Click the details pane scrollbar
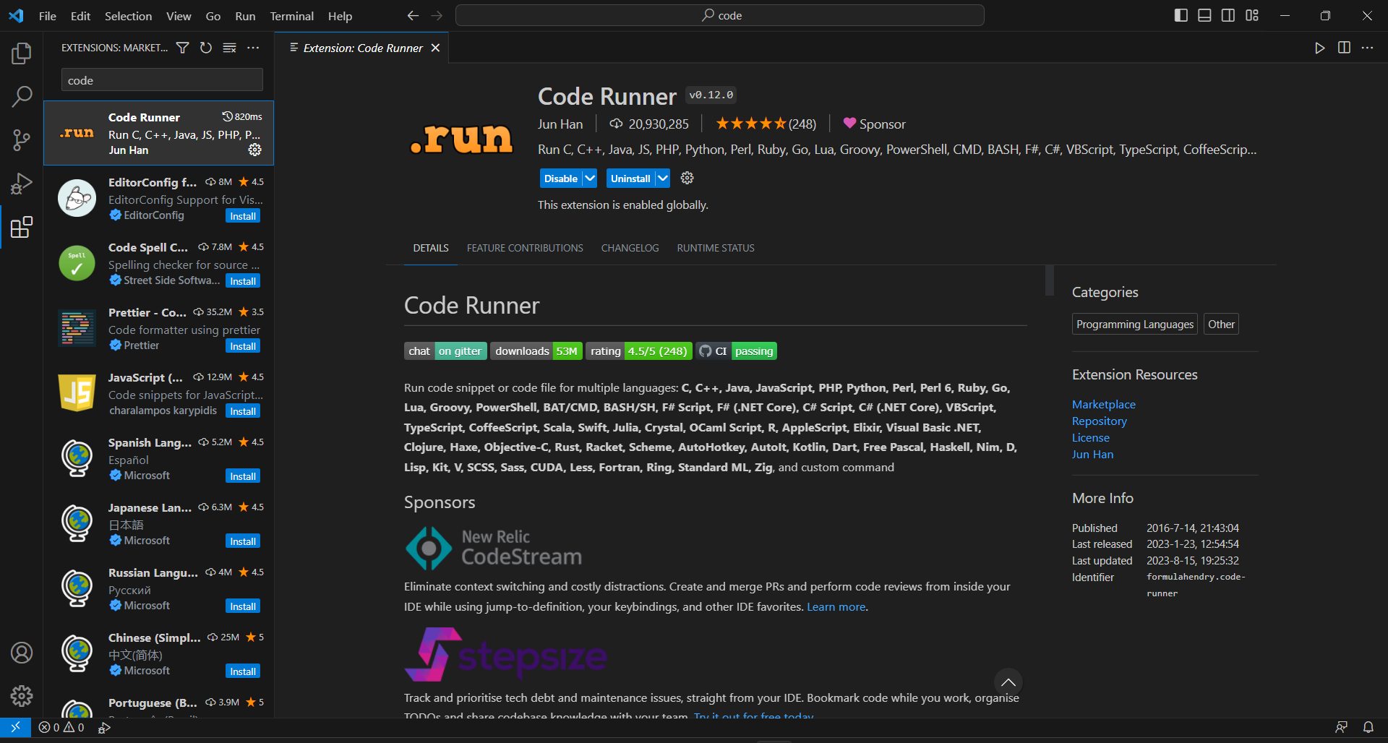The height and width of the screenshot is (743, 1388). 1050,280
